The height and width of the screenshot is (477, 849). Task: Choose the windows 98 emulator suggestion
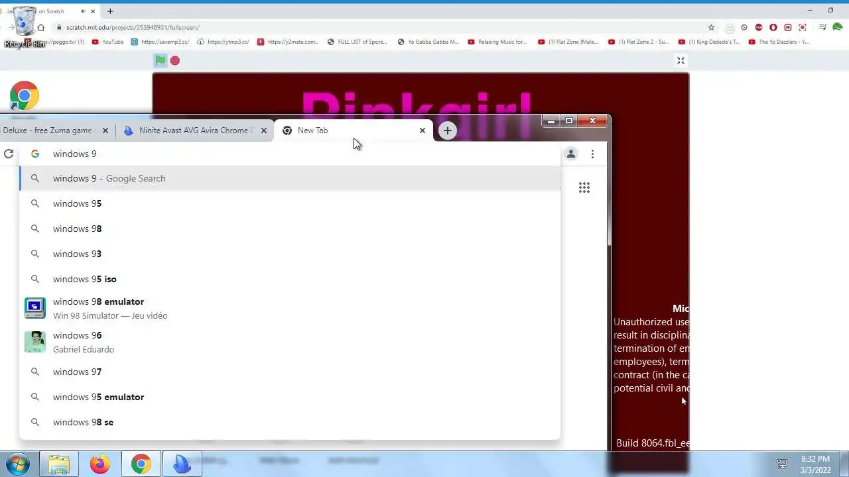coord(290,308)
